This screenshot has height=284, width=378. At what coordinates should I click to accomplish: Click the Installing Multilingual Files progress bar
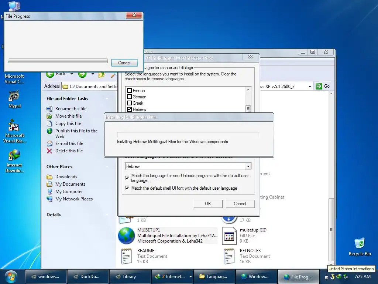(x=188, y=135)
